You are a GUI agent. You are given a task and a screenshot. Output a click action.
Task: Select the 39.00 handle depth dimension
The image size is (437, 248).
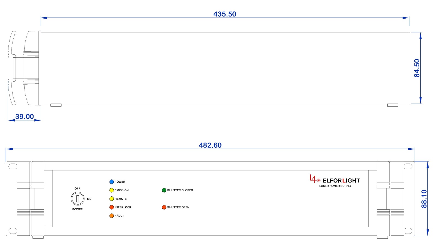tap(25, 117)
